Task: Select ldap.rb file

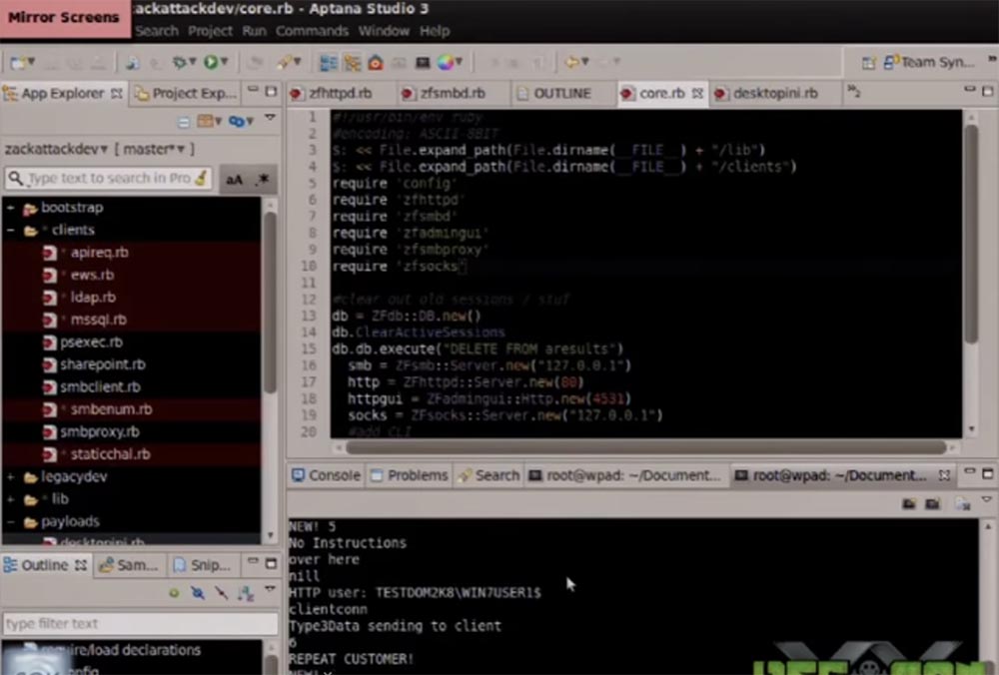Action: [x=93, y=298]
